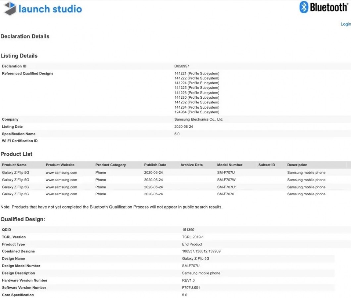Open www.samsung.com in SM-F7070 row
This screenshot has height=298, width=351.
(61, 194)
